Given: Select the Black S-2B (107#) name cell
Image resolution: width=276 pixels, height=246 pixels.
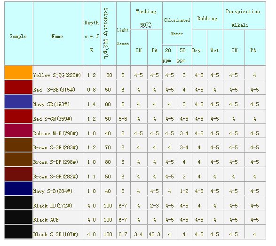Looking at the screenshot, I should (x=58, y=232).
